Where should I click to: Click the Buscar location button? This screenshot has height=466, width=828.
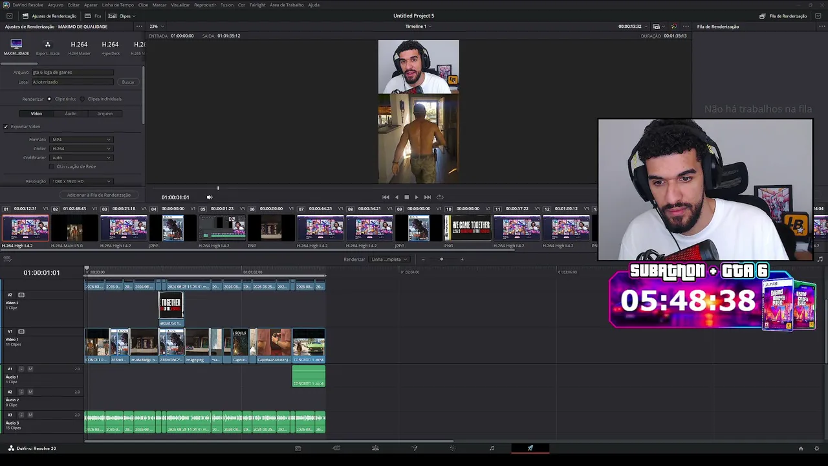coord(128,82)
